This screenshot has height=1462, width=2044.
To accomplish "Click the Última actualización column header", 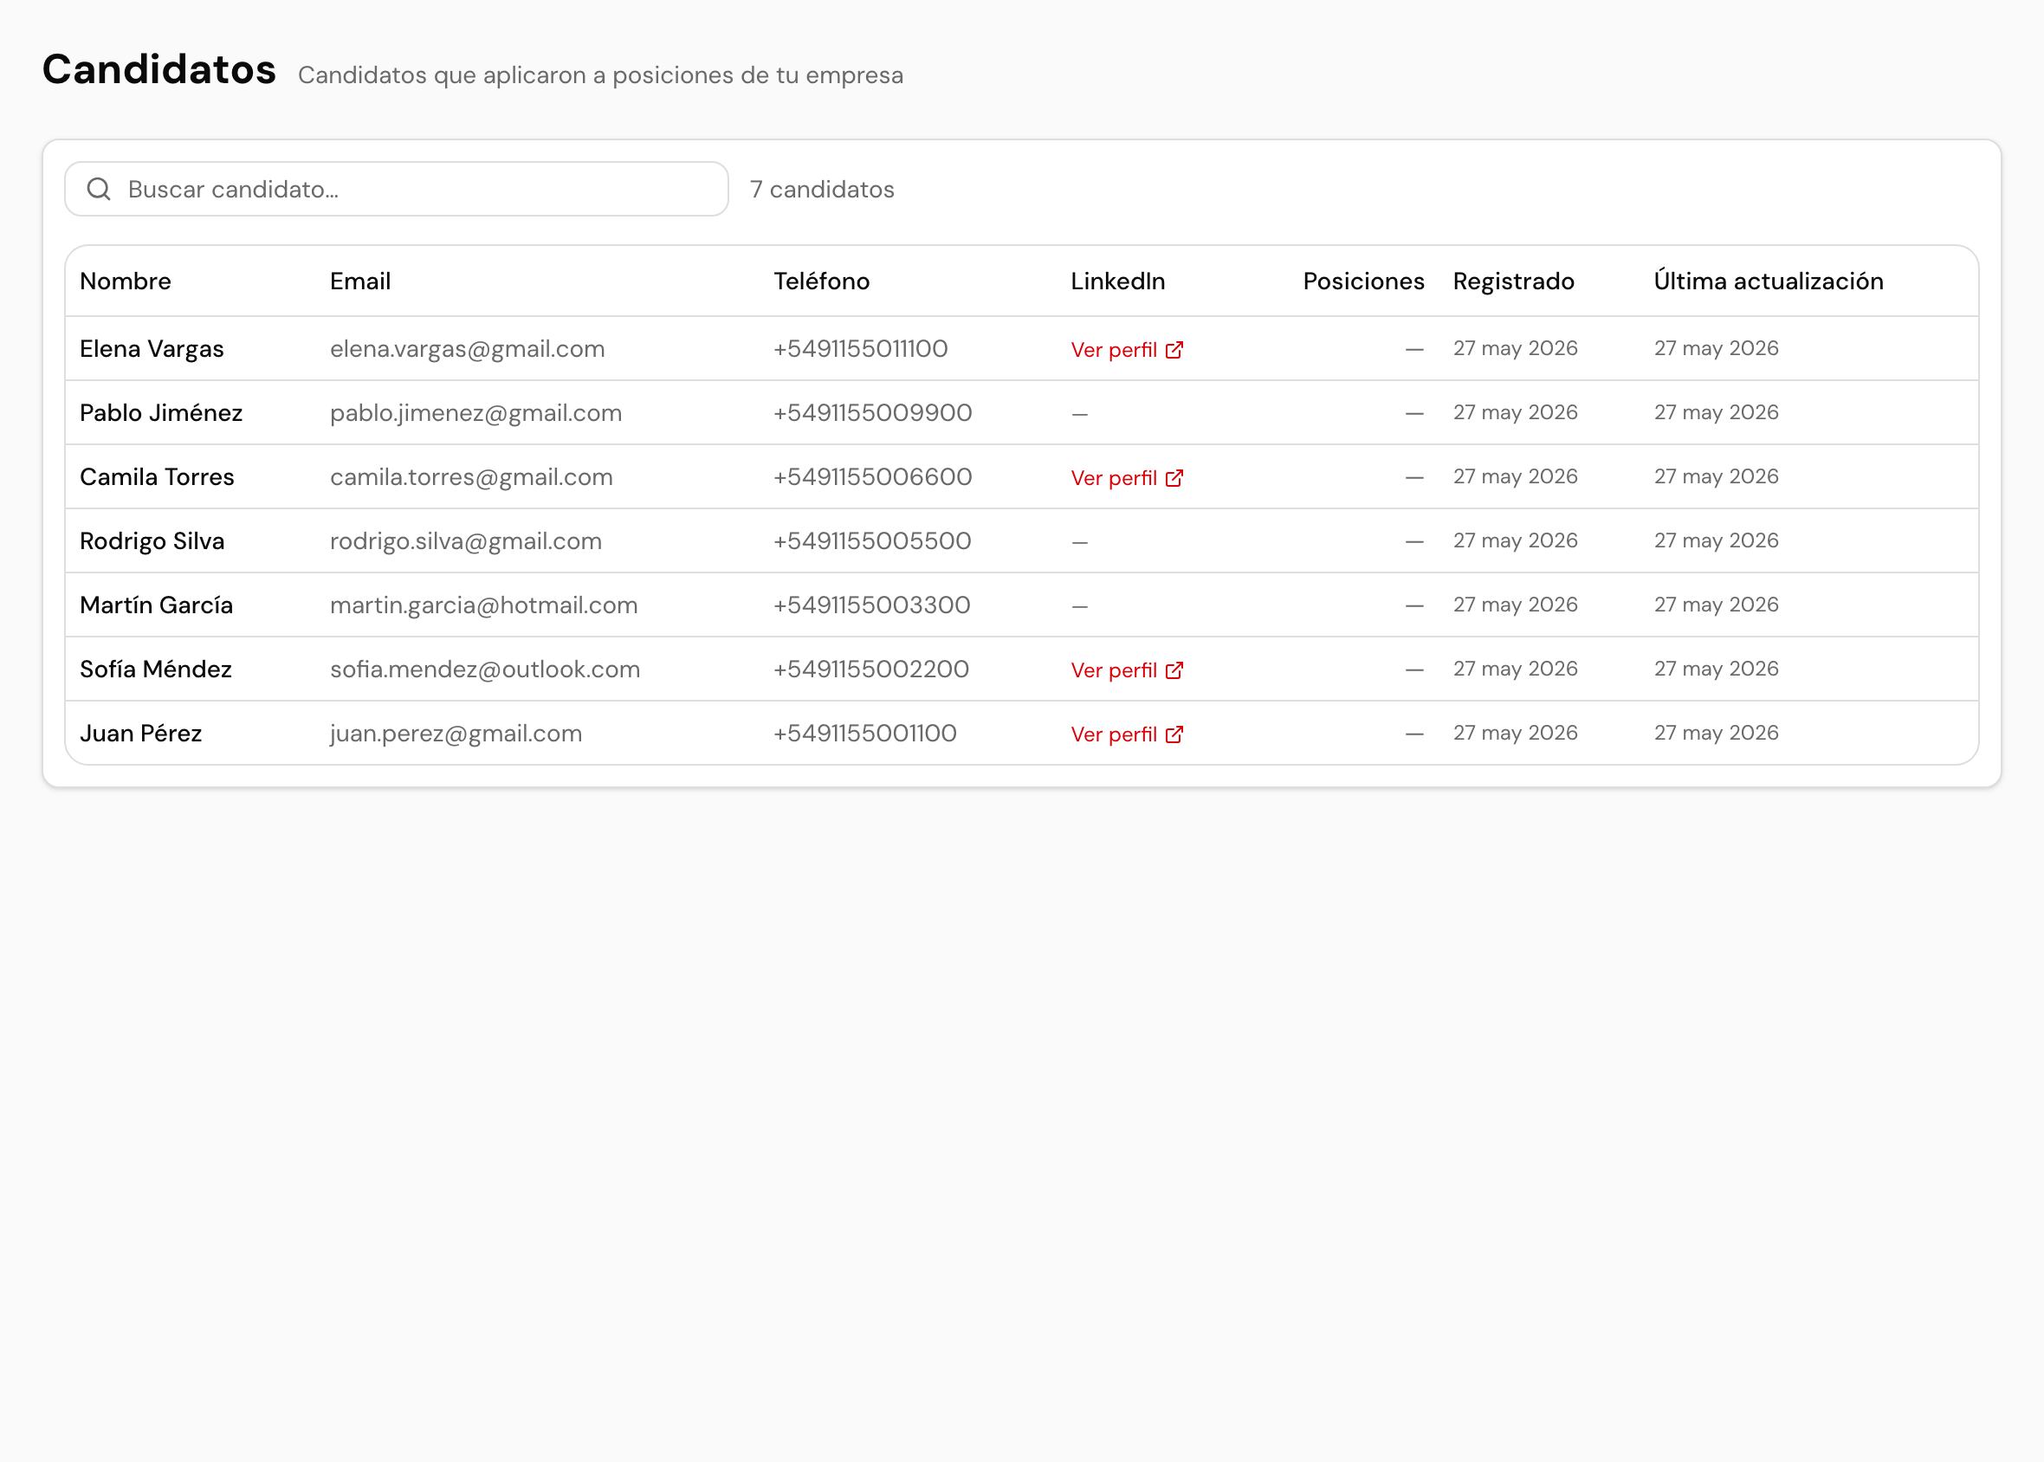I will [x=1769, y=281].
